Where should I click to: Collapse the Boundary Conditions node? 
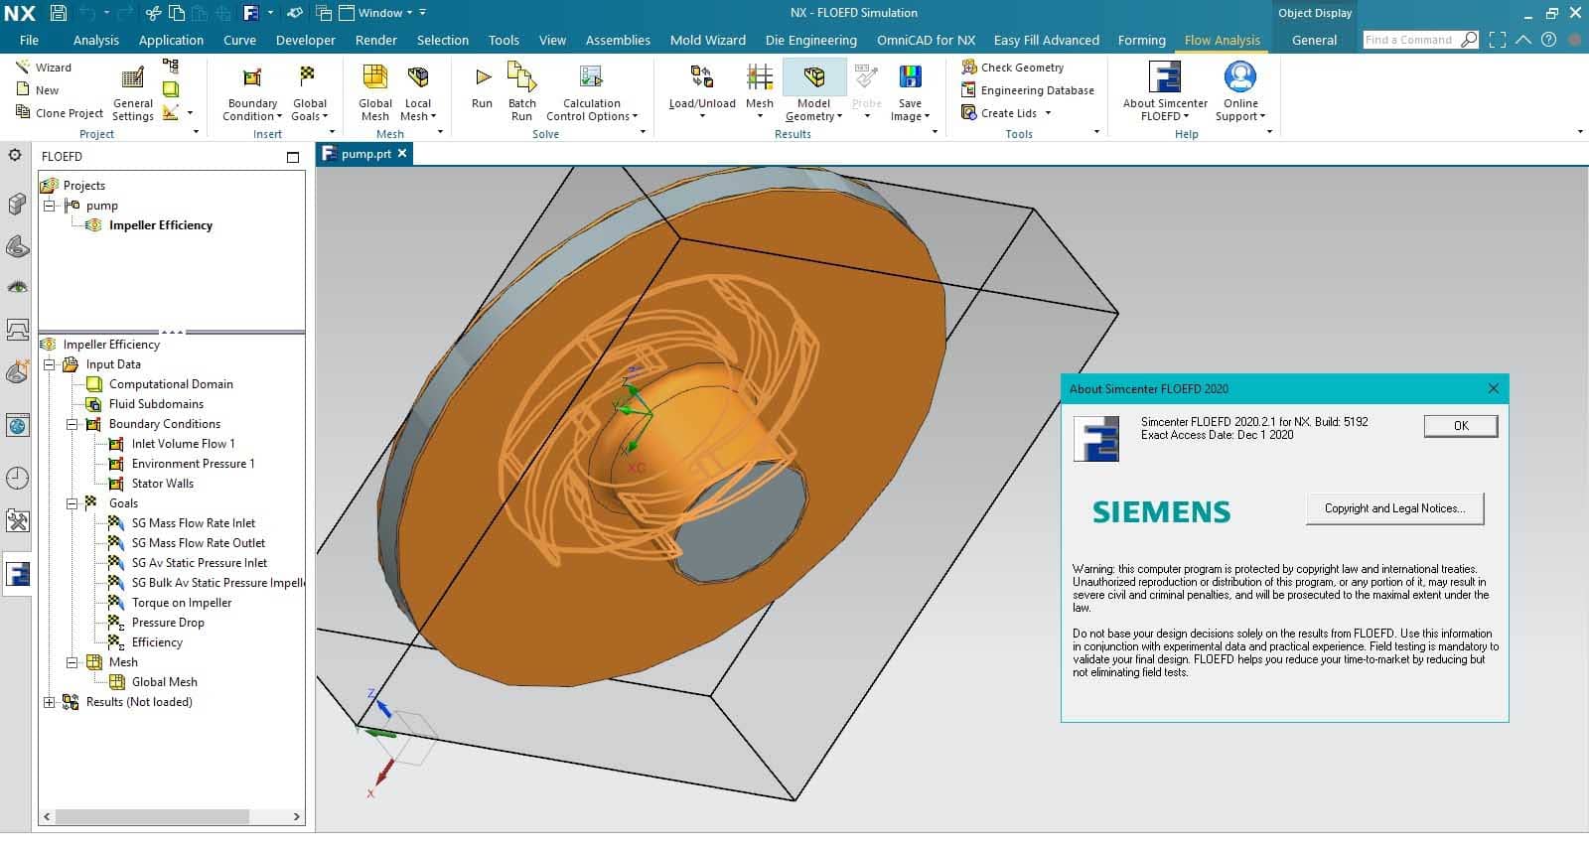72,424
